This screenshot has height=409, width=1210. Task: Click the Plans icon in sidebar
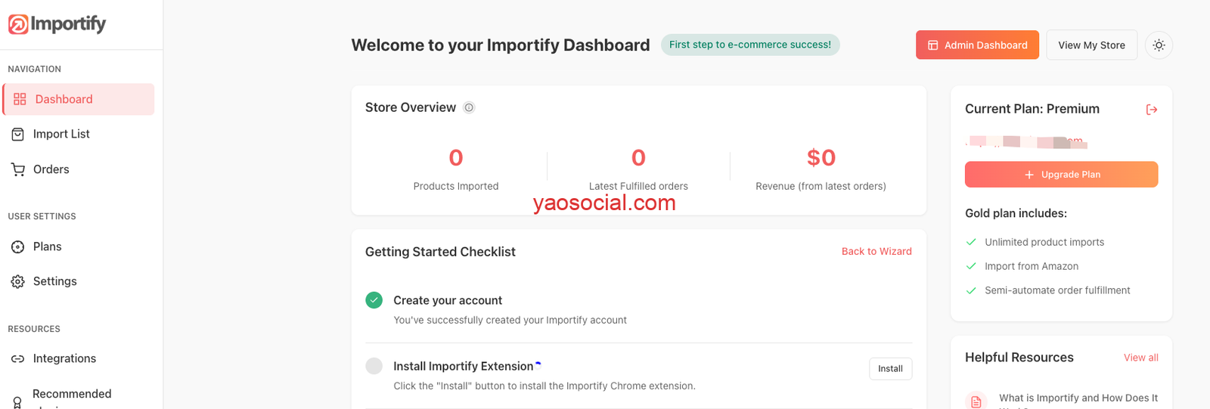18,246
